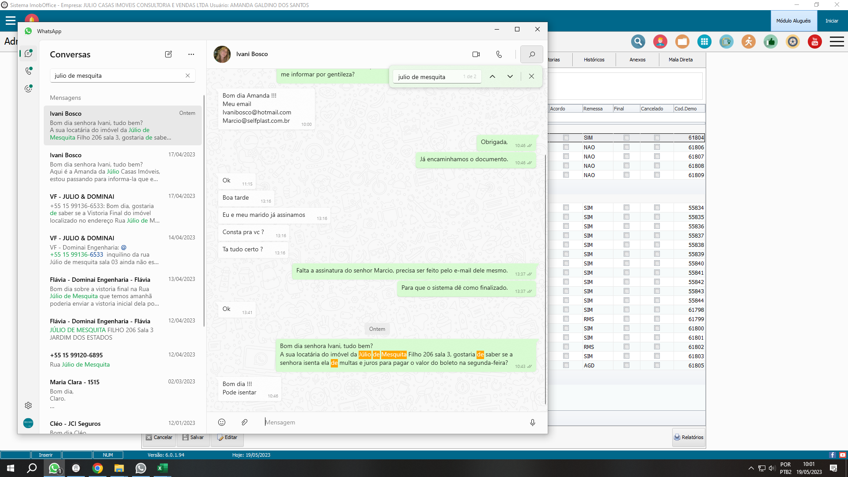Switch to the Históricos tab
Image resolution: width=848 pixels, height=477 pixels.
(x=594, y=60)
